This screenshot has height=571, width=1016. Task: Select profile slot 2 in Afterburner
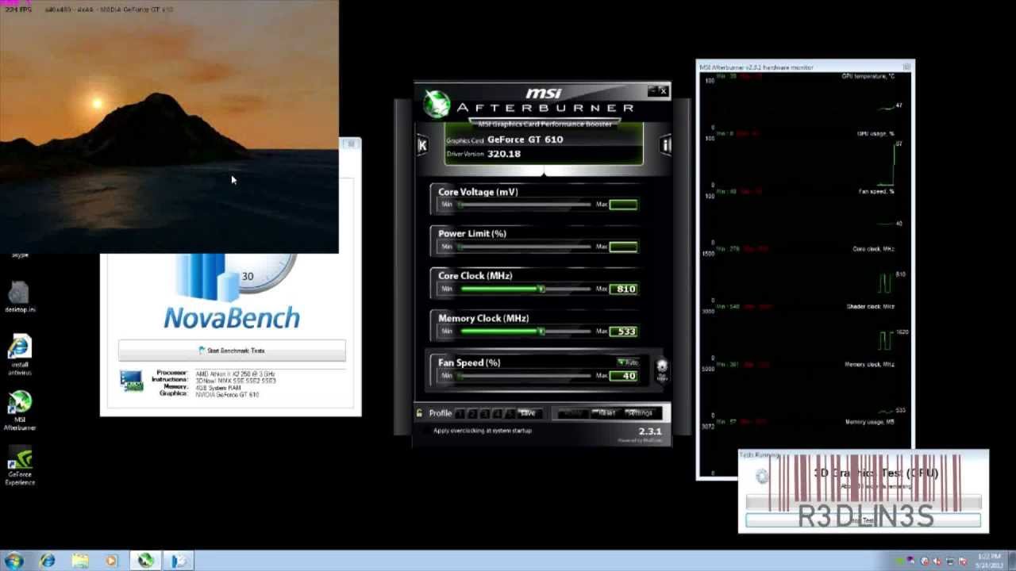471,413
